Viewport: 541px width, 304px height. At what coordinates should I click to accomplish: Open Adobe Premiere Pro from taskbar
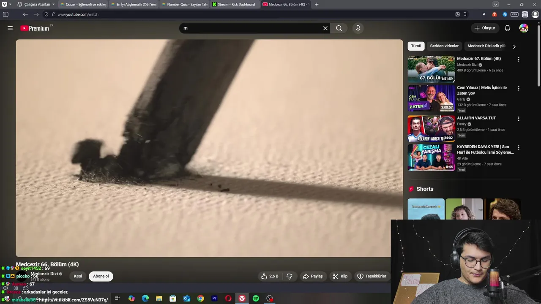coord(214,299)
